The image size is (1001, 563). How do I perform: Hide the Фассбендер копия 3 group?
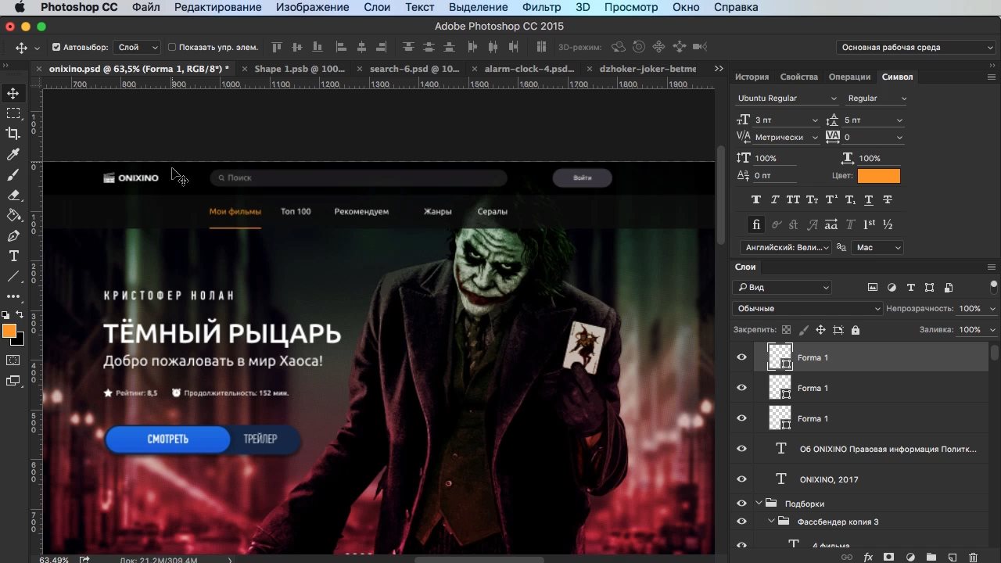[741, 522]
